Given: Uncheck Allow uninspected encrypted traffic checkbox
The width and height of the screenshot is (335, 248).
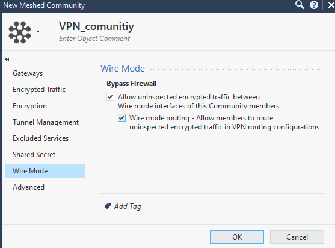Looking at the screenshot, I should tap(111, 97).
